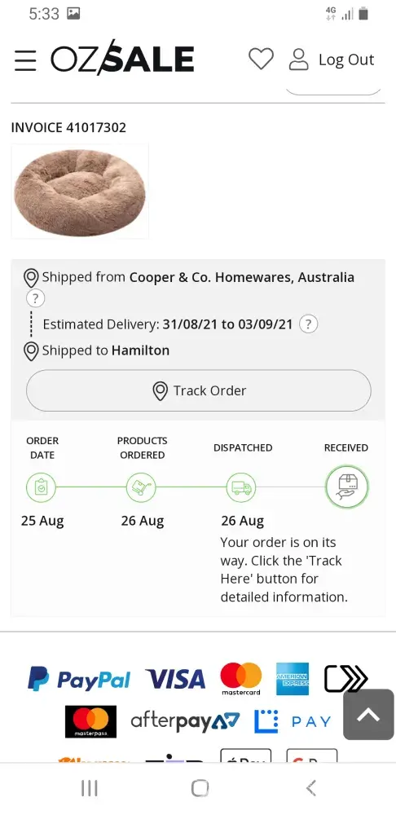Open the pet bed product thumbnail
The image size is (396, 815).
80,192
